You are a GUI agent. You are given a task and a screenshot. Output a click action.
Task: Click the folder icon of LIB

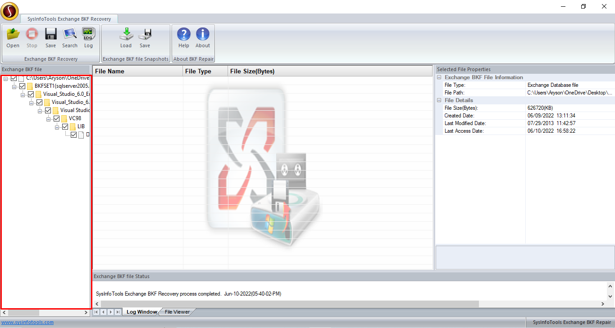point(73,127)
